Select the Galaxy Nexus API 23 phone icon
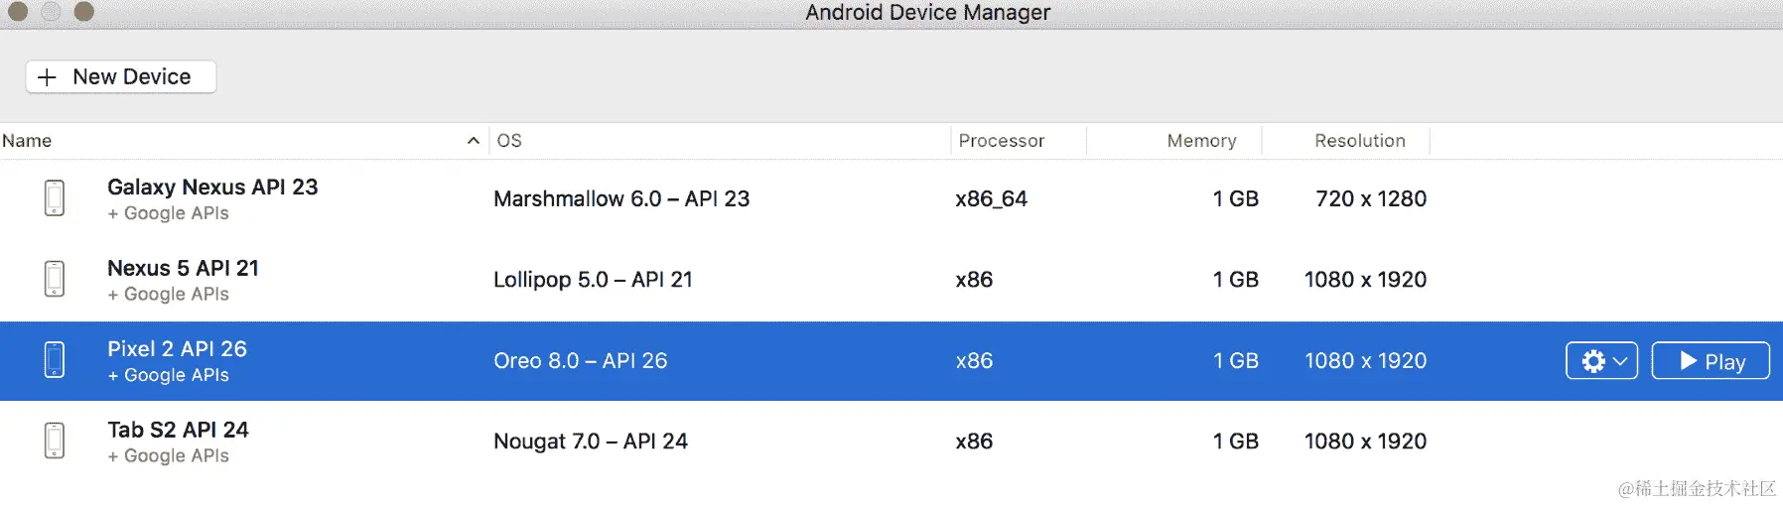Viewport: 1783px width, 505px height. [56, 198]
